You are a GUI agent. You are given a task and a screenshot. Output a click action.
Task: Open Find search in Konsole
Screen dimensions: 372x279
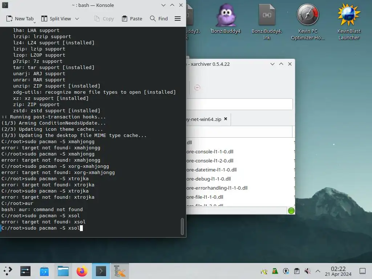(159, 19)
